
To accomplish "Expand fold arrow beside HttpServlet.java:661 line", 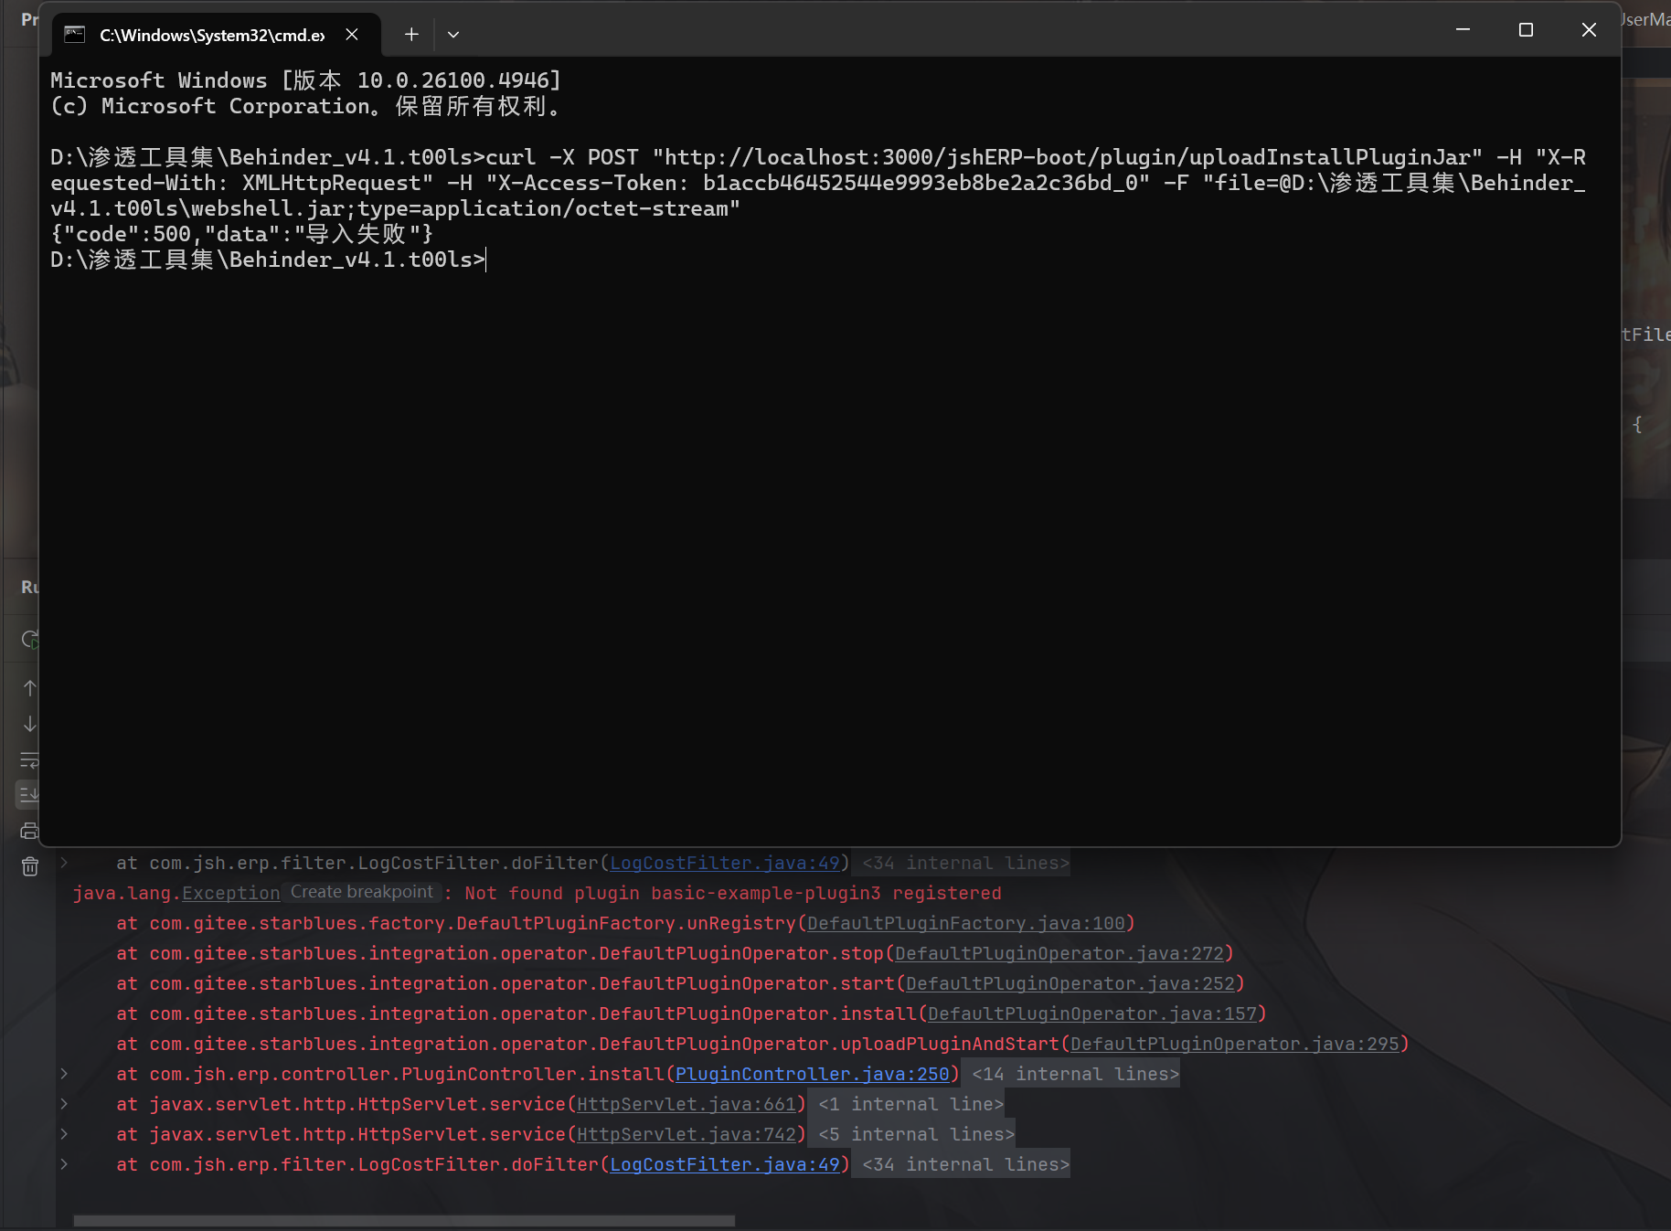I will pos(64,1104).
